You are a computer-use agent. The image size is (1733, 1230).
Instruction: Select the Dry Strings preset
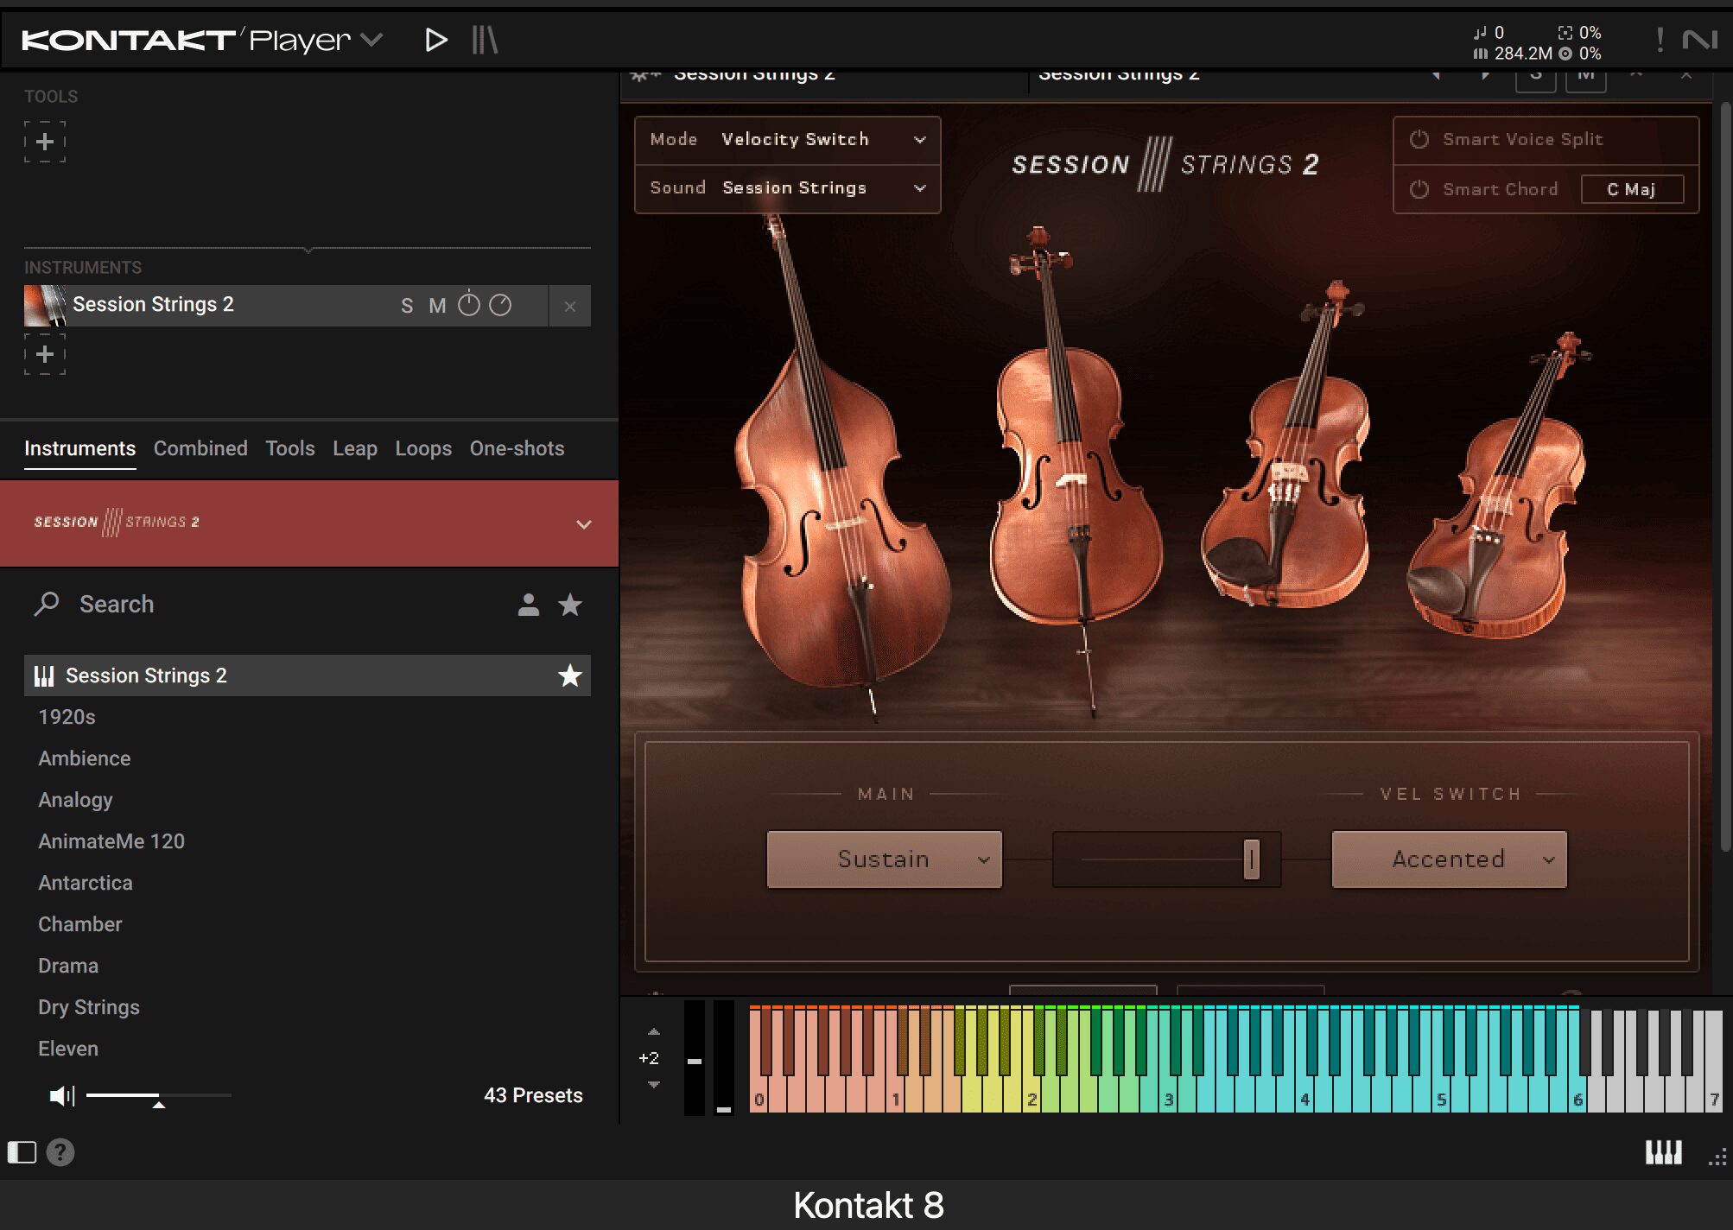[x=89, y=1007]
